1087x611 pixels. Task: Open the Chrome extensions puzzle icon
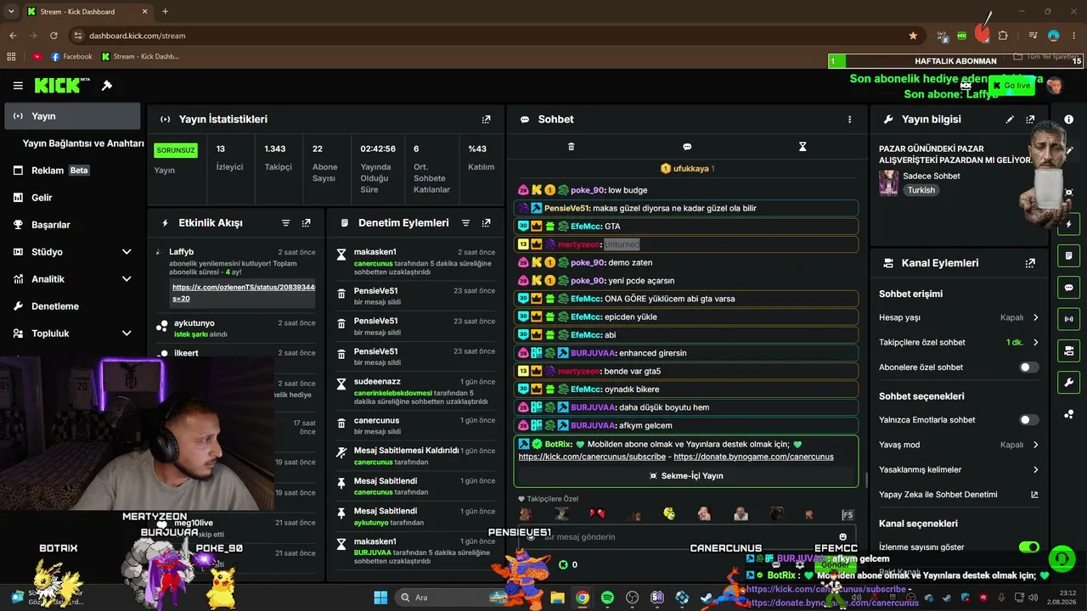point(1003,36)
